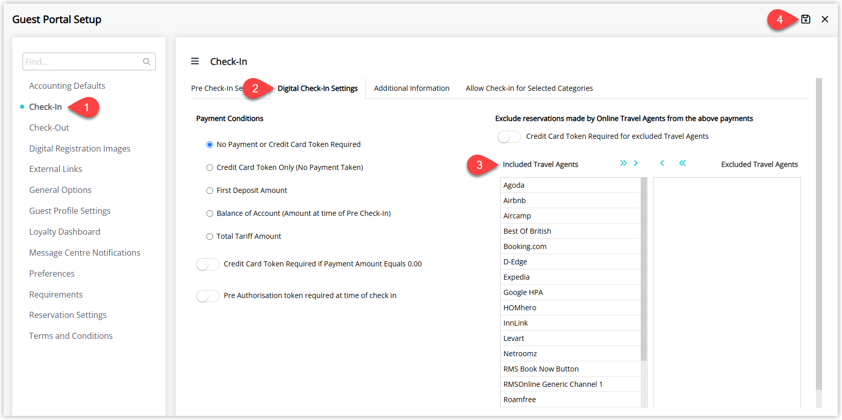Open the Additional Information tab
Image resolution: width=842 pixels, height=420 pixels.
pos(412,88)
